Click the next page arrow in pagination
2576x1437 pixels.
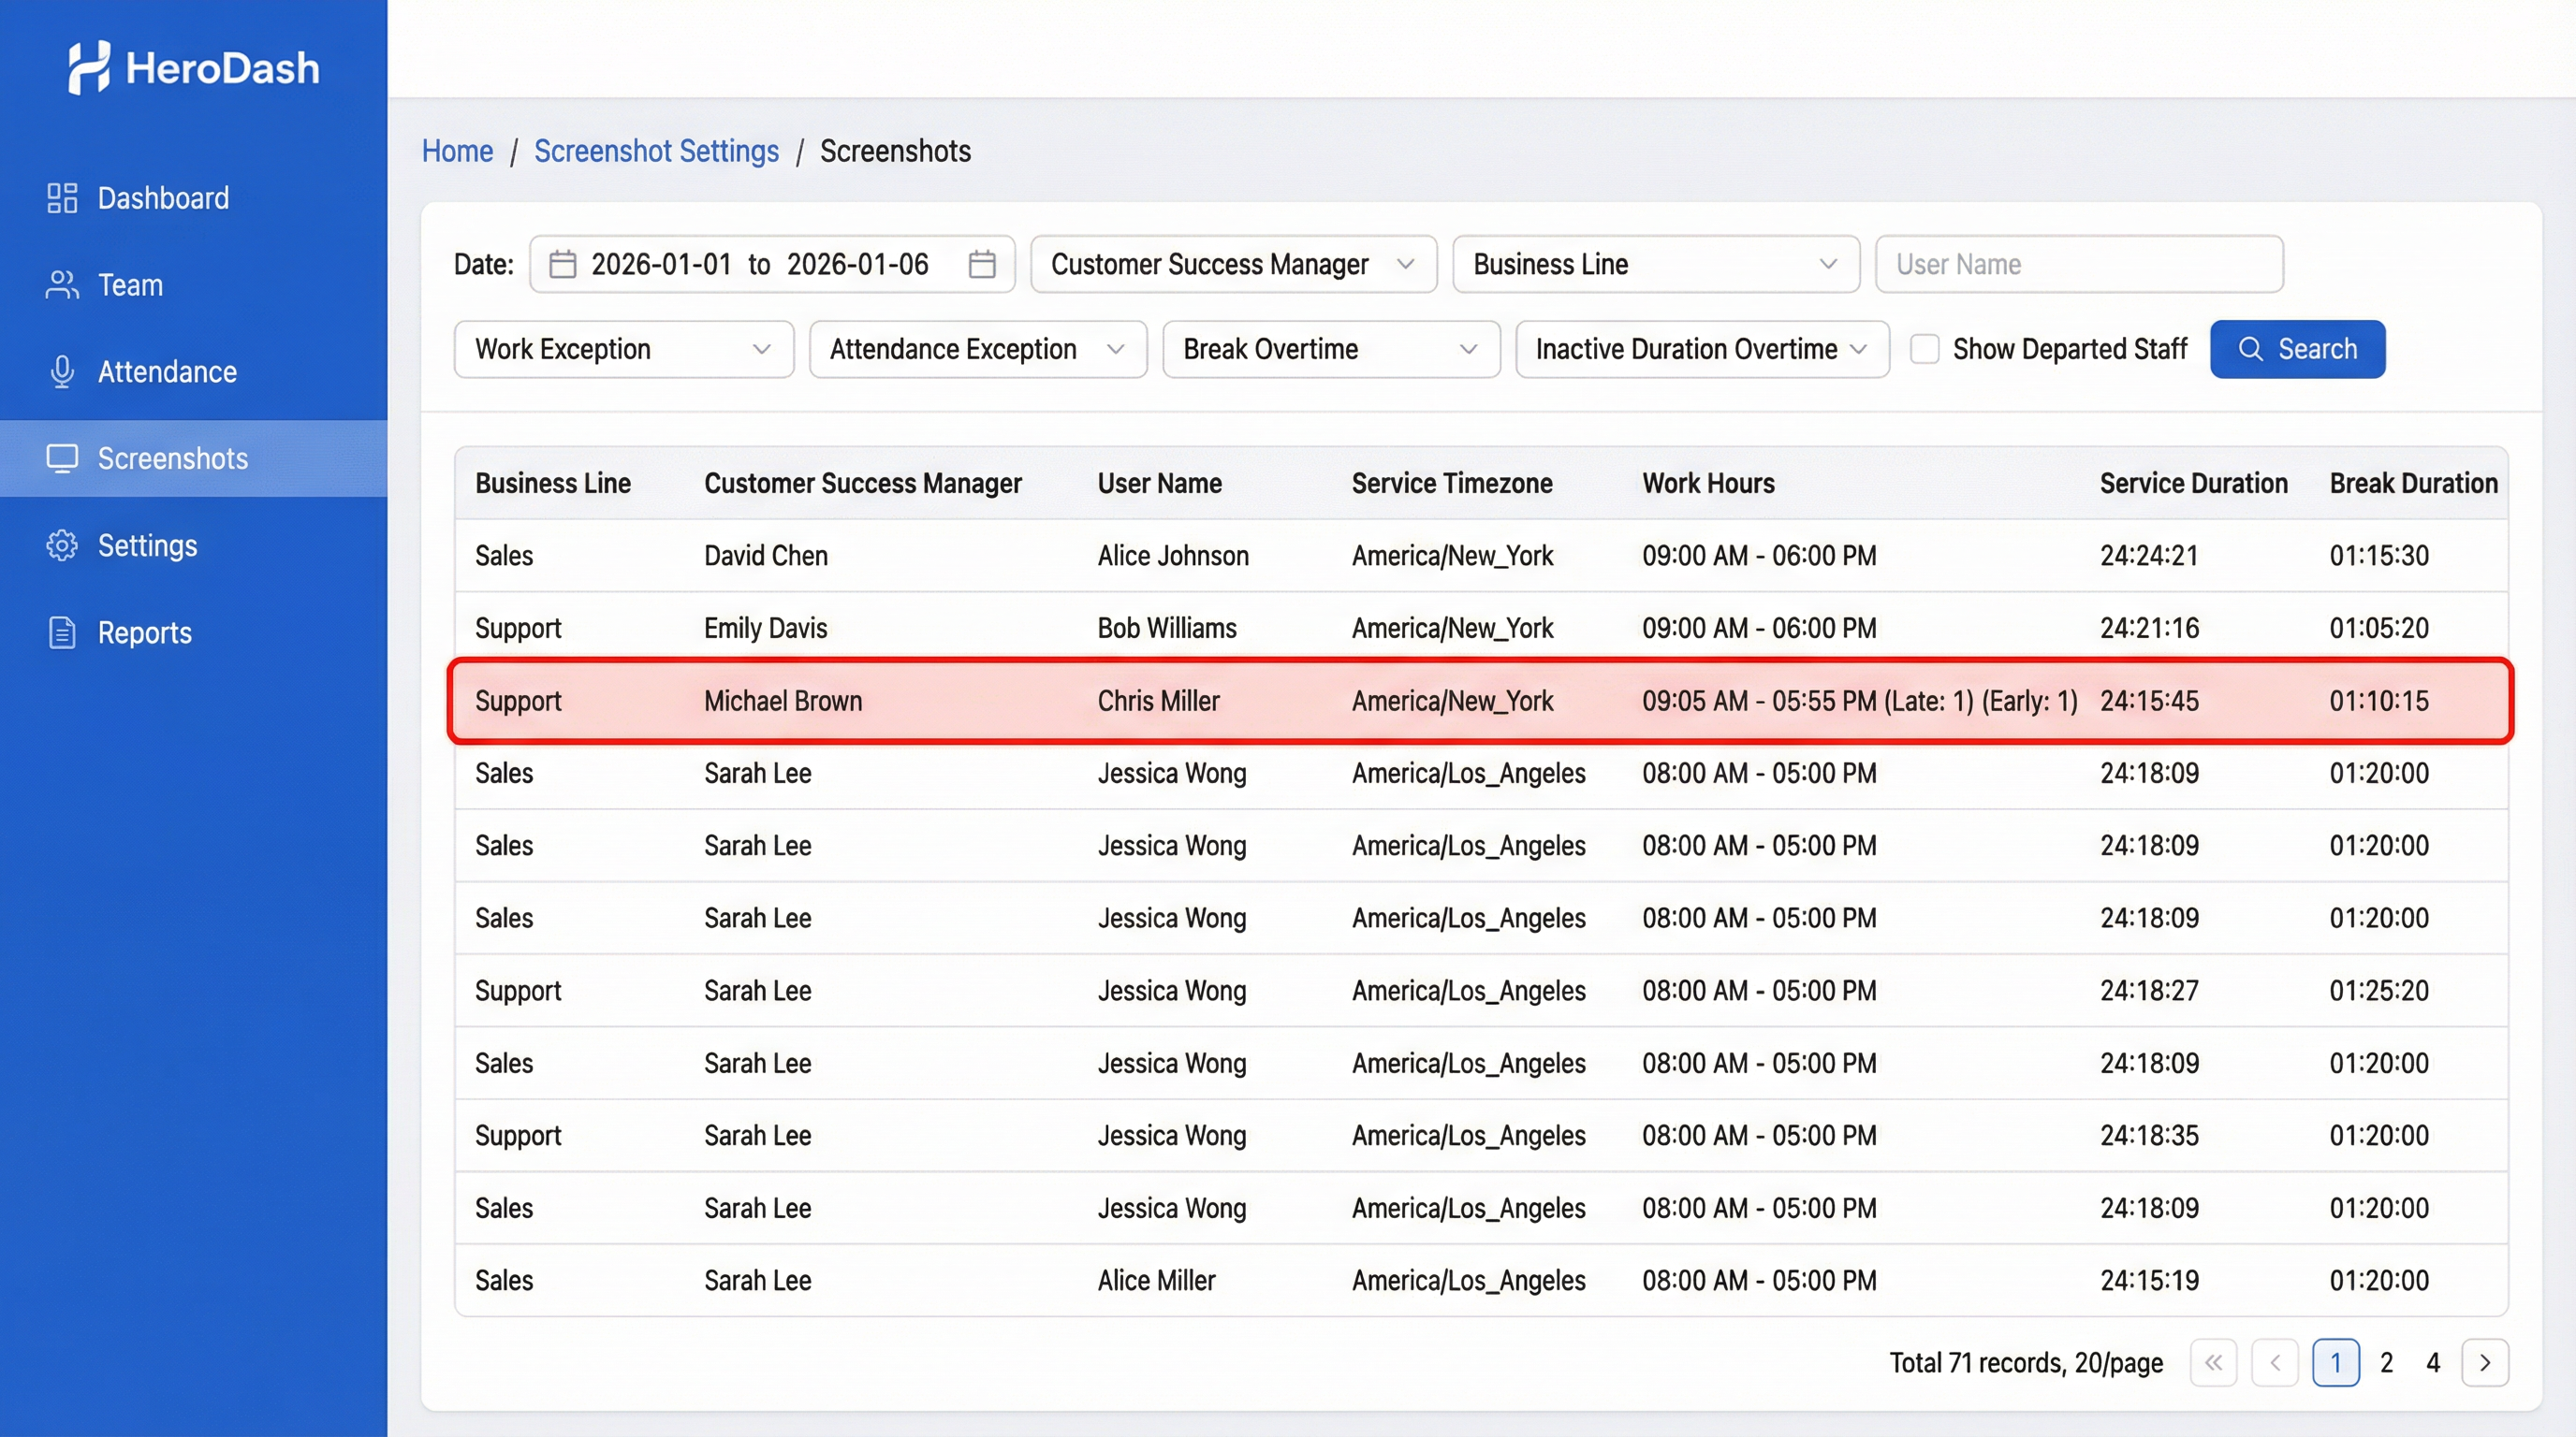(2484, 1362)
